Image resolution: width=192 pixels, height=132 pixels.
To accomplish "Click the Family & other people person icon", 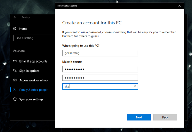I will (x=15, y=90).
